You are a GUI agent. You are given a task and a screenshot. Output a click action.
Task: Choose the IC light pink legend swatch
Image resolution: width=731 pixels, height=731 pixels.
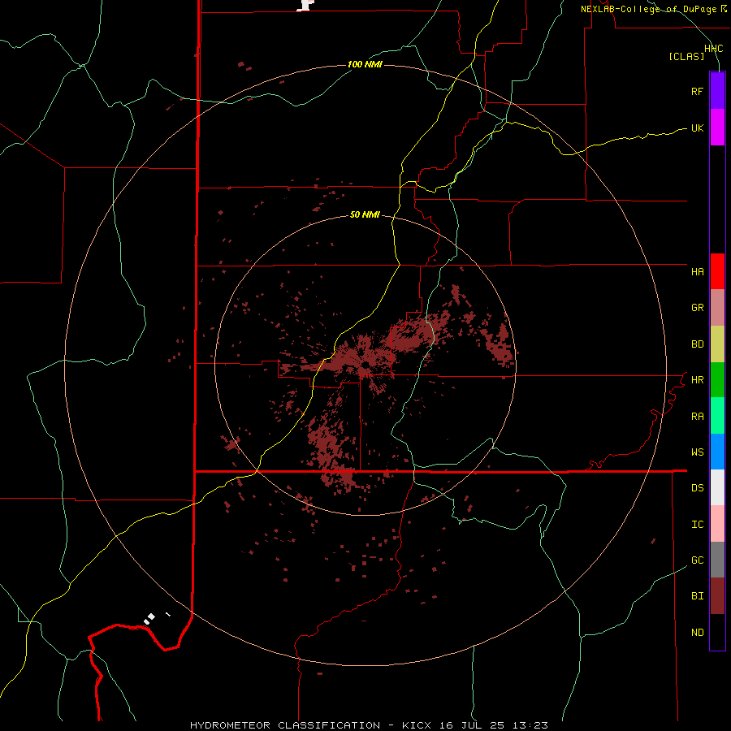coord(717,524)
